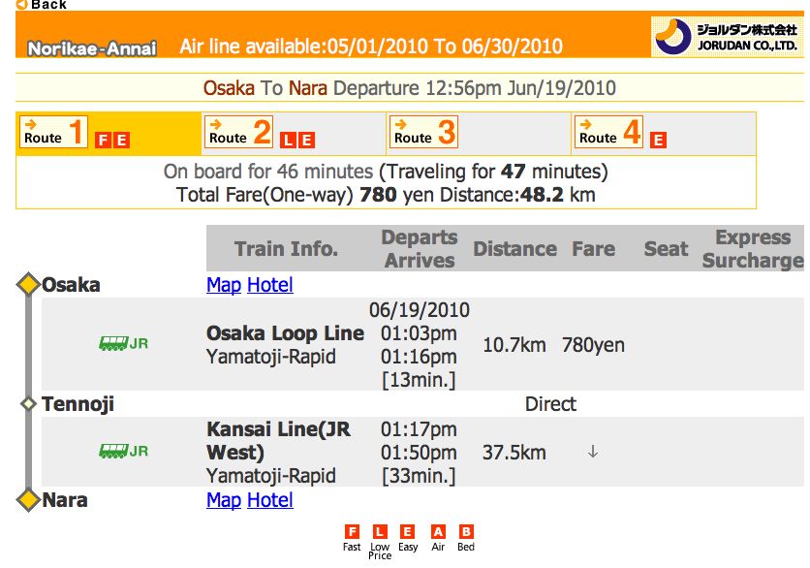Open the Map link for Osaka
Screen dimensions: 810x568
pos(224,285)
